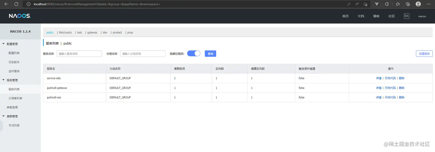Image resolution: width=435 pixels, height=152 pixels.
Task: Open 详情 for service-edu
Action: (379, 78)
